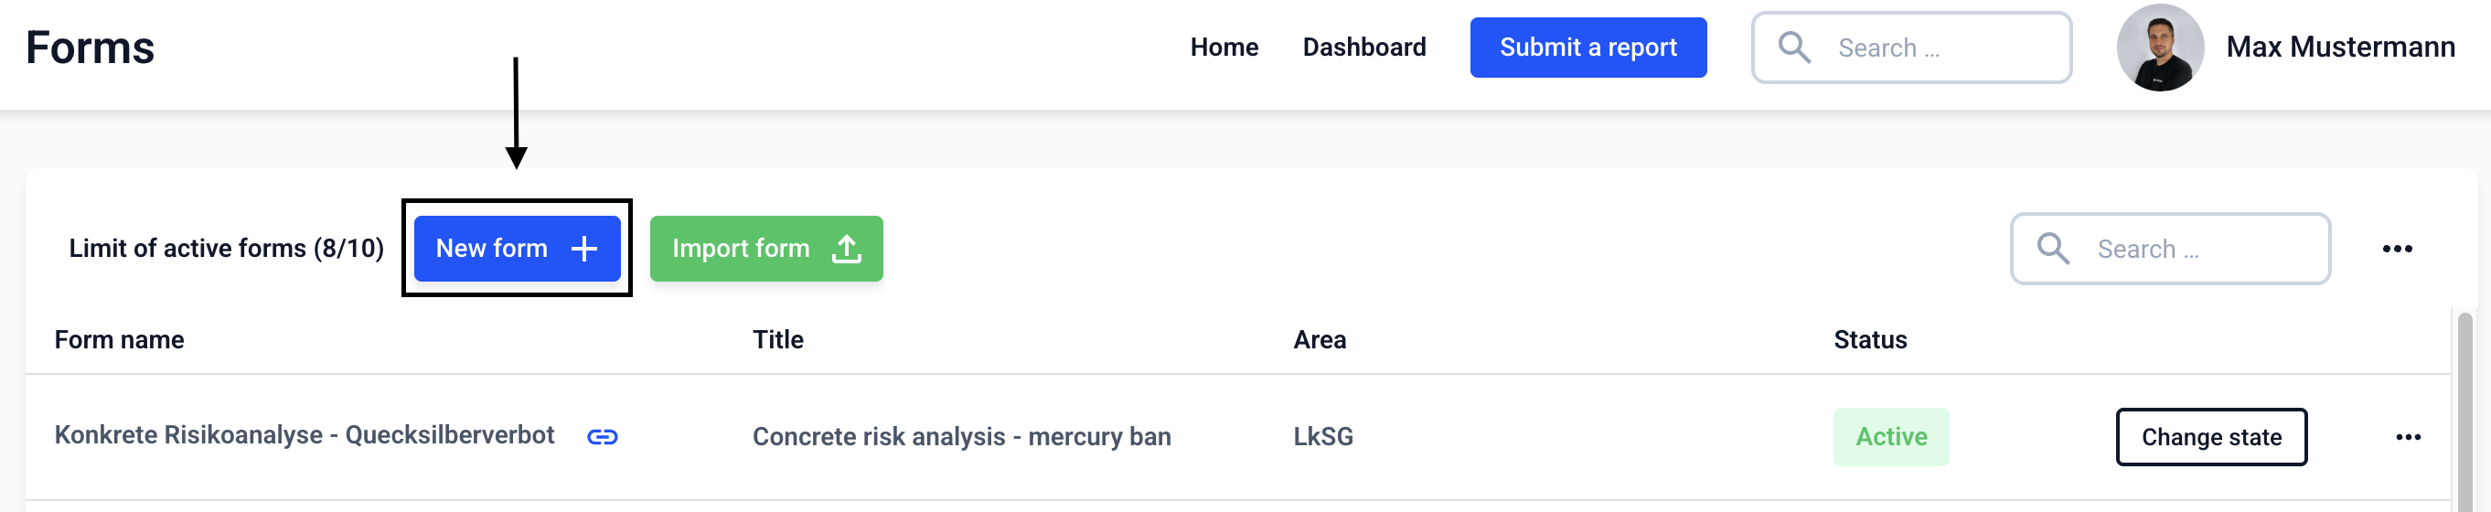Click the forms table vertical scrollbar
This screenshot has height=512, width=2491.
point(2464,406)
